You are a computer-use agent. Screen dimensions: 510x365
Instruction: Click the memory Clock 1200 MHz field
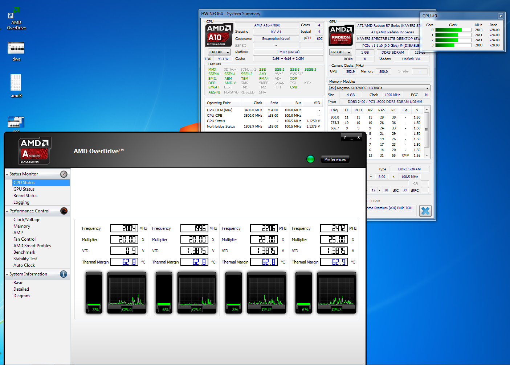[392, 95]
